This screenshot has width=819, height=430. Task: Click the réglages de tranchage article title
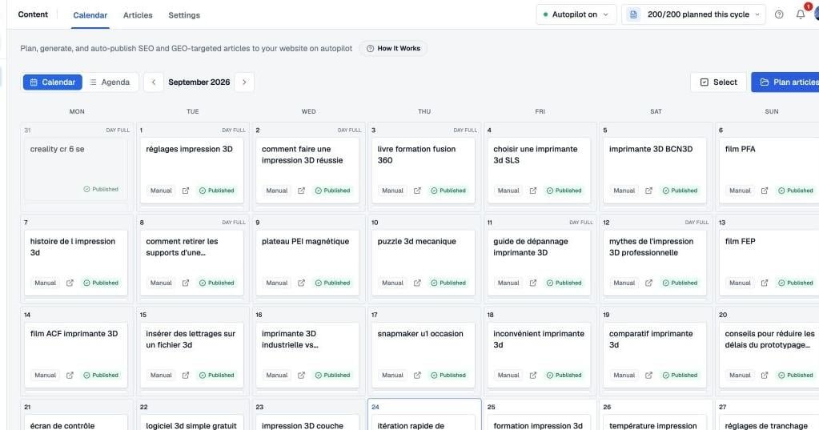(x=766, y=426)
